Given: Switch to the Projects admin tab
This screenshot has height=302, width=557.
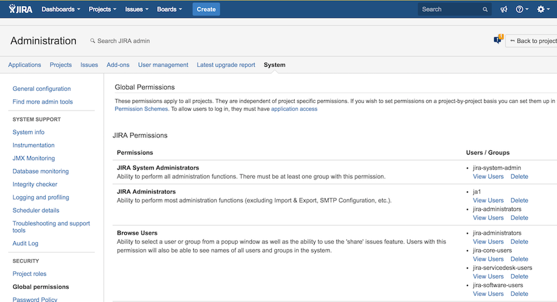Looking at the screenshot, I should click(x=61, y=65).
